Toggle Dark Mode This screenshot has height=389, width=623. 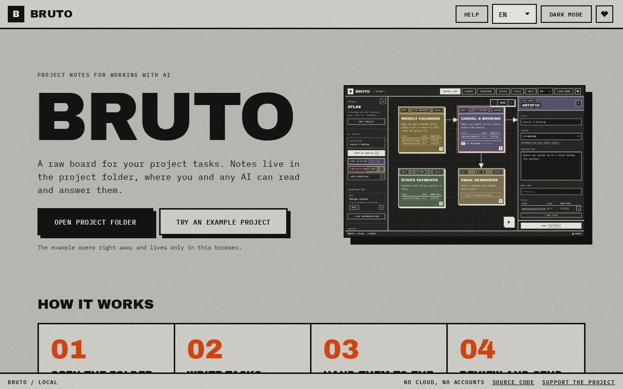tap(566, 14)
